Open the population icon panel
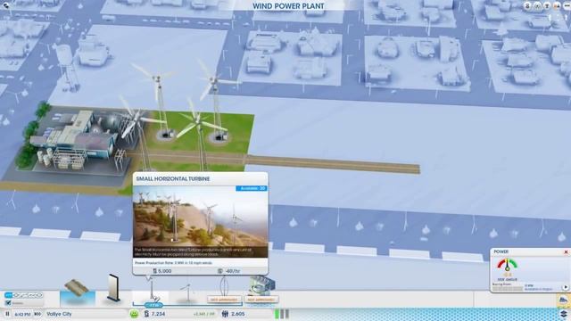Viewport: 571px width, 321px height. (x=225, y=314)
